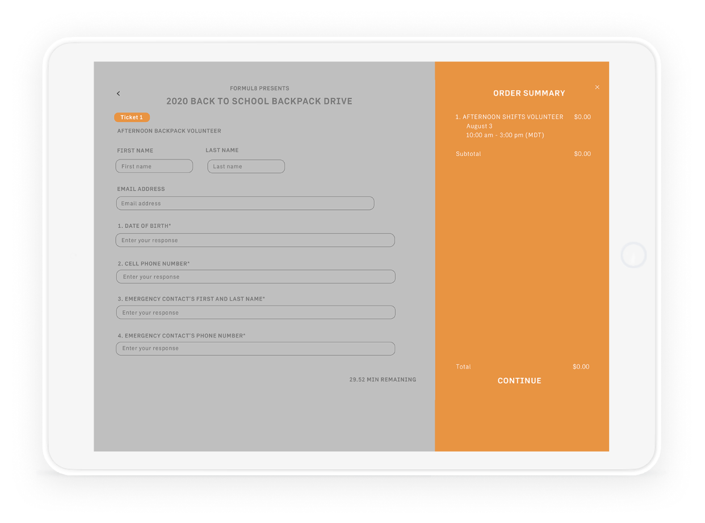Click the 'ORDER SUMMARY' heading

point(529,93)
